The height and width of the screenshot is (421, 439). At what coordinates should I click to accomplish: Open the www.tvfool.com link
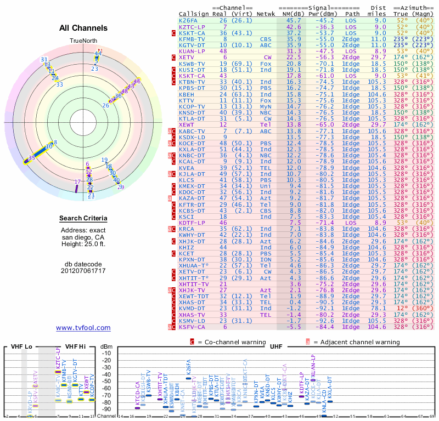(83, 328)
